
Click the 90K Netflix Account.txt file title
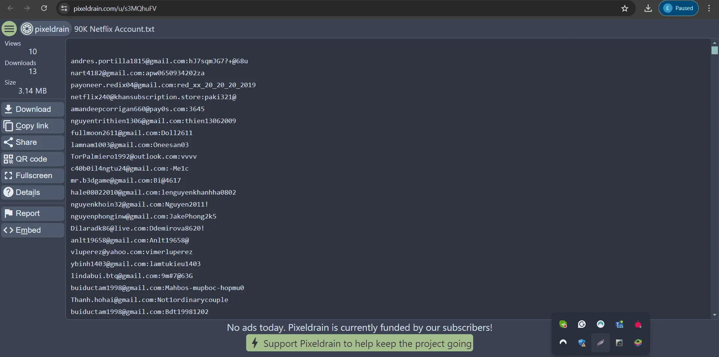(x=114, y=29)
